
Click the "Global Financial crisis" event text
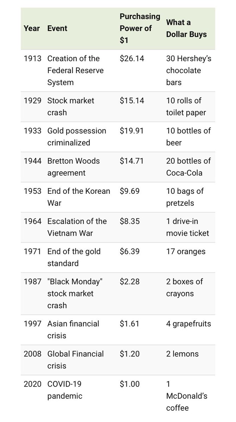[x=75, y=360]
